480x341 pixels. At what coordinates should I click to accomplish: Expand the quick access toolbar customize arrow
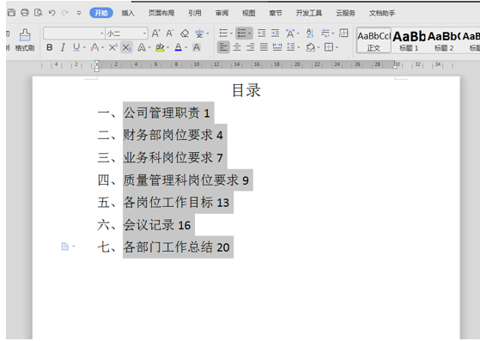[79, 13]
